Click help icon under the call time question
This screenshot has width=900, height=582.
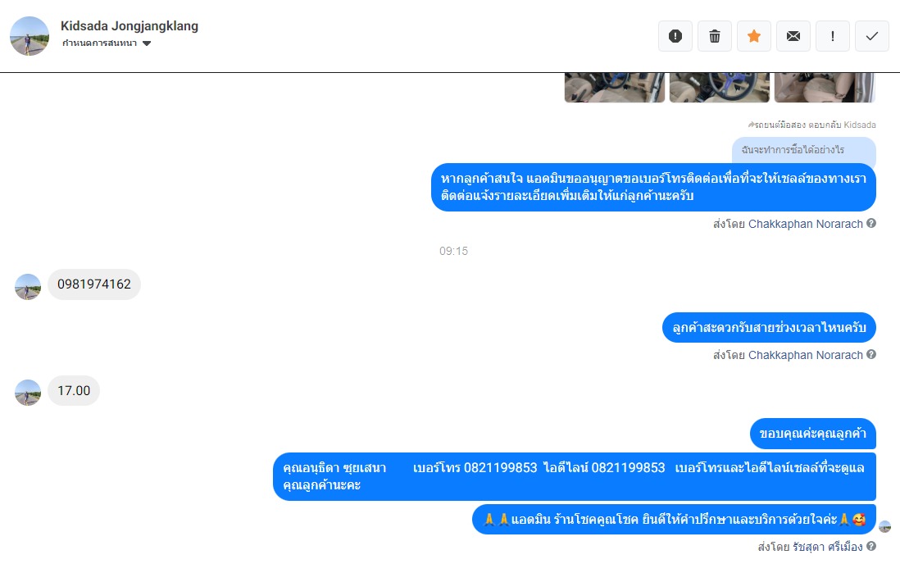(x=871, y=354)
